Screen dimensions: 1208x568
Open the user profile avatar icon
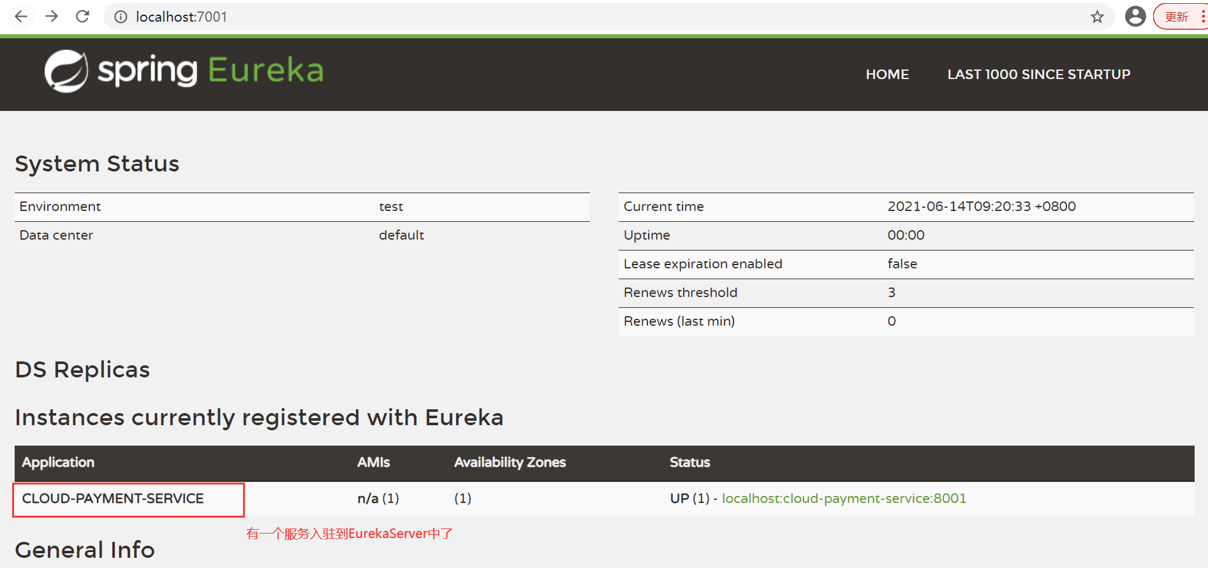(1135, 17)
